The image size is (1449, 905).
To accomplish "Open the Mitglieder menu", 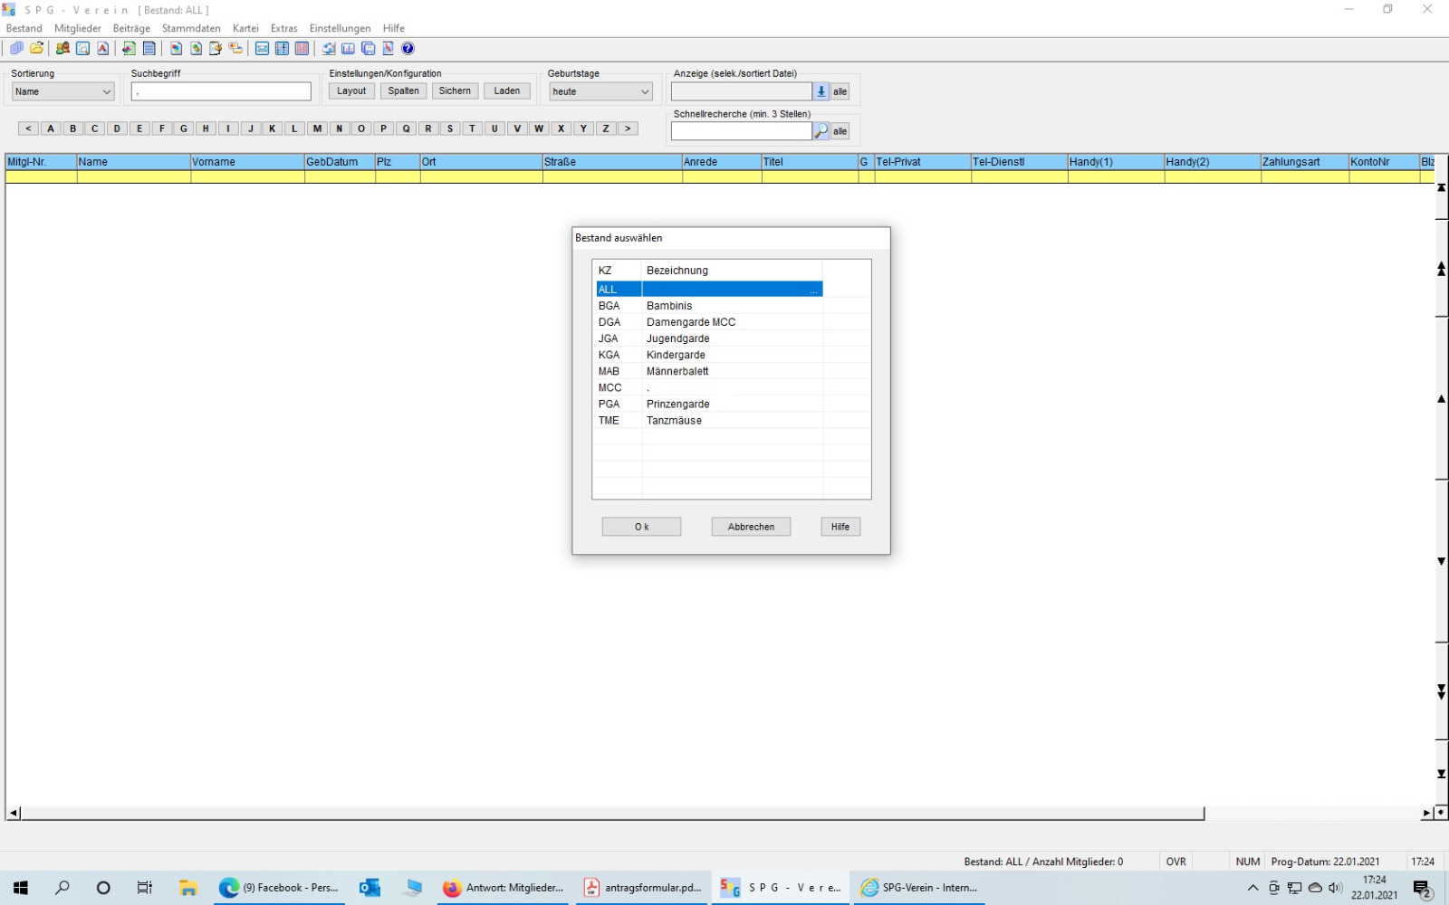I will tap(78, 28).
